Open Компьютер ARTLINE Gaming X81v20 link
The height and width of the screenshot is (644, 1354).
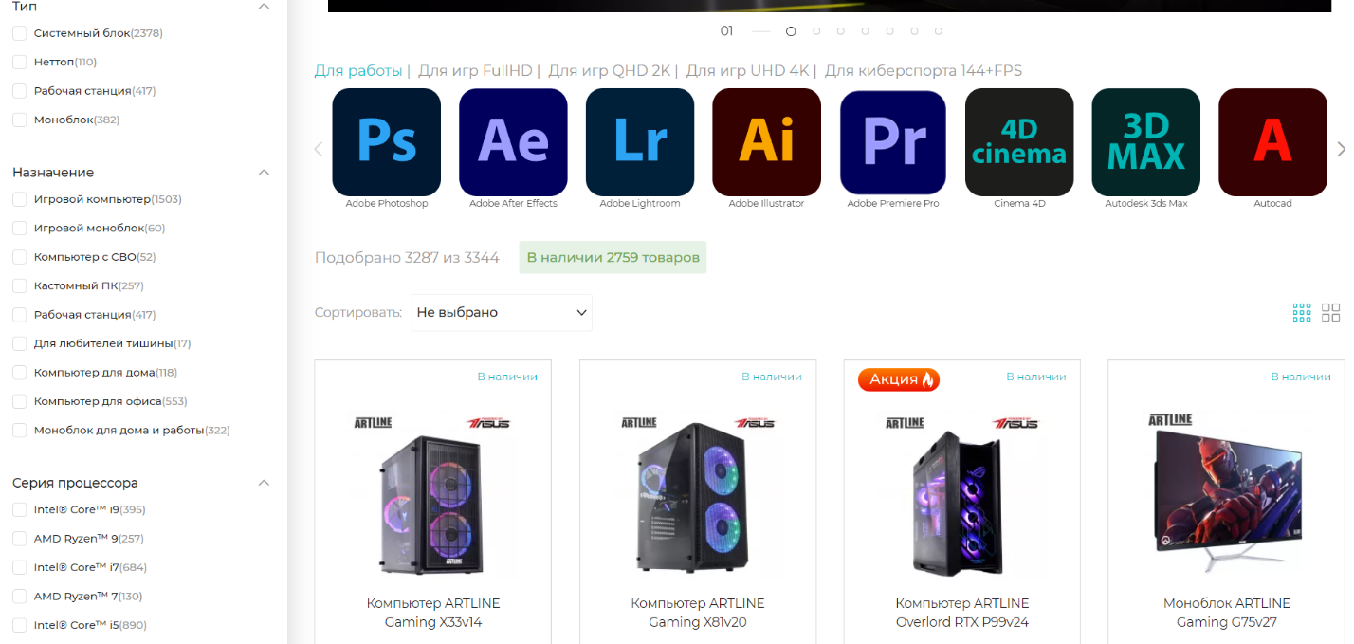point(698,613)
